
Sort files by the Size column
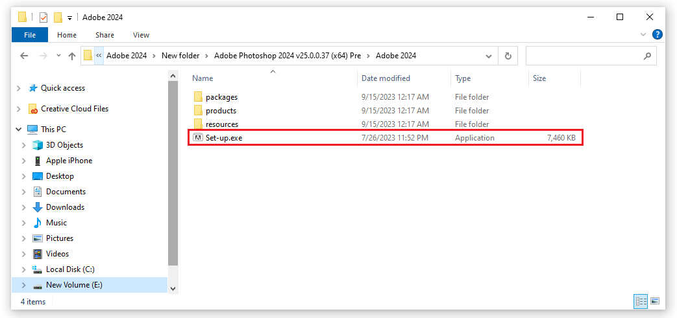pyautogui.click(x=539, y=78)
